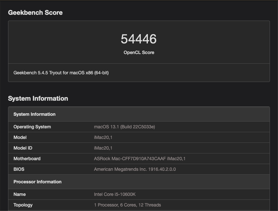Screen dimensions: 278x211
Task: Click the Model label
Action: click(x=20, y=137)
